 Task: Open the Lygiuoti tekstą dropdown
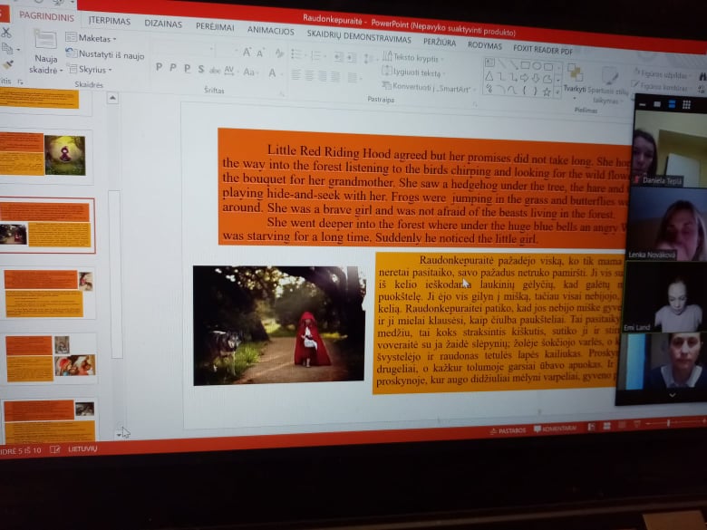click(x=412, y=72)
